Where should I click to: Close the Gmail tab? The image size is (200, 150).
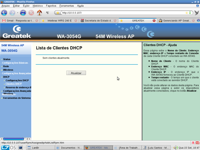pyautogui.click(x=37, y=20)
